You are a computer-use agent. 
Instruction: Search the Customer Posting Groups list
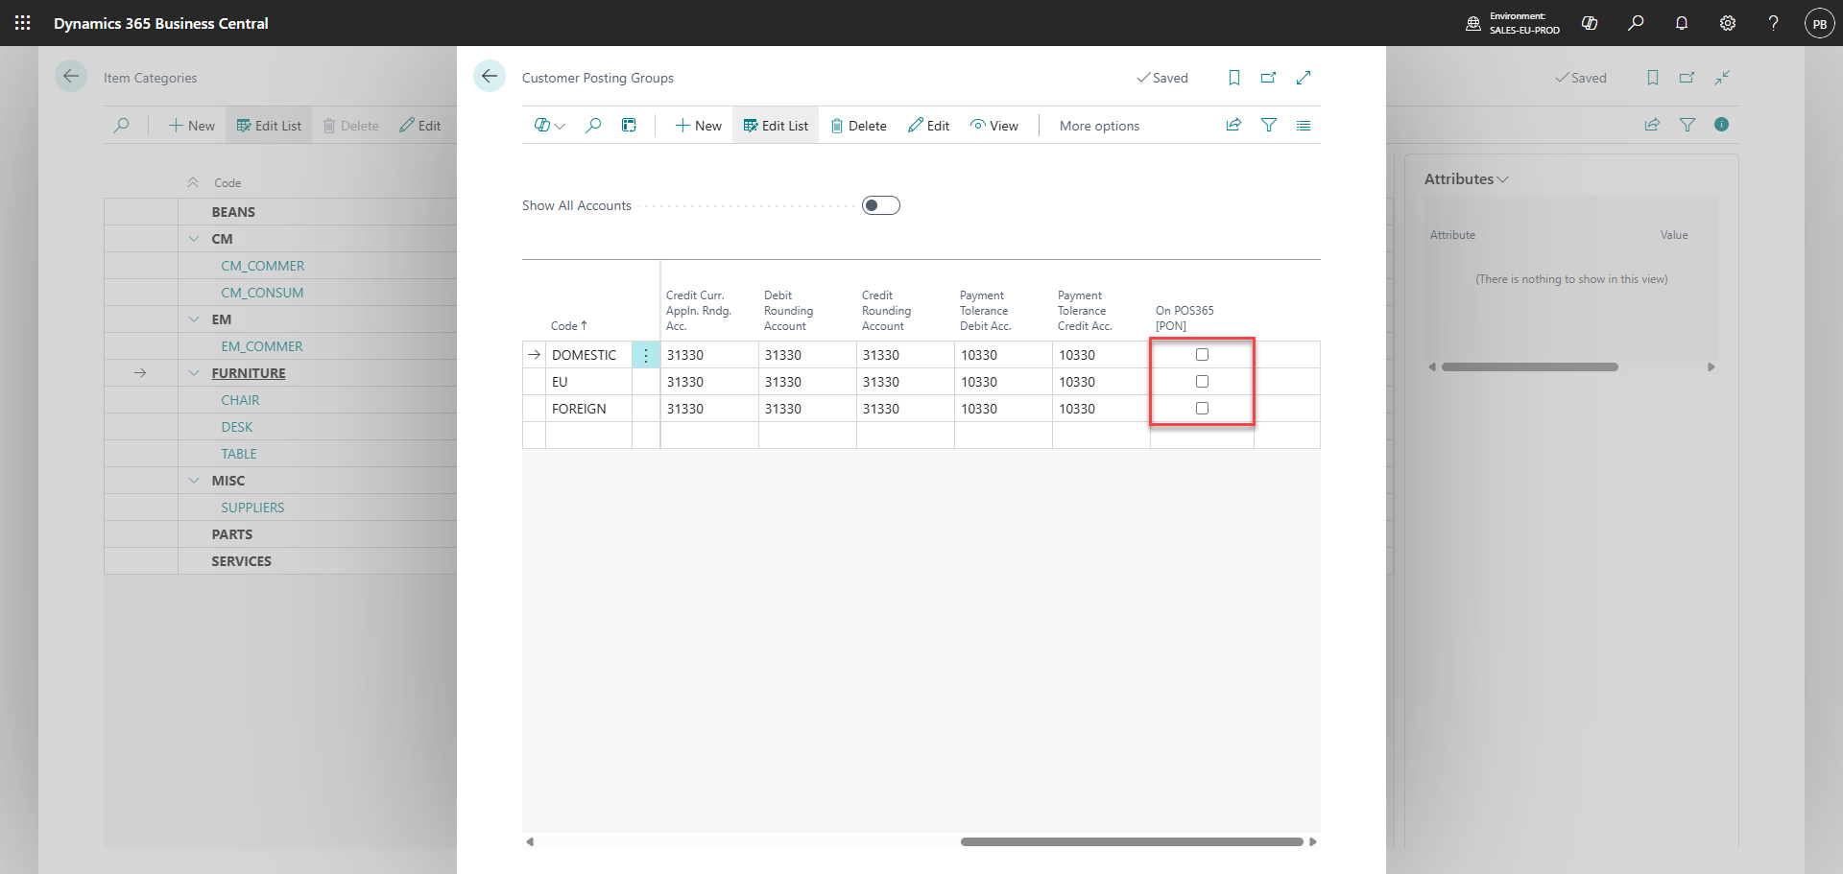click(593, 126)
